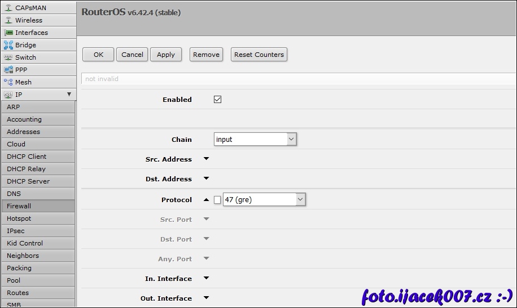This screenshot has width=517, height=308.
Task: Open the CAPsMAN icon in sidebar
Action: [x=8, y=7]
